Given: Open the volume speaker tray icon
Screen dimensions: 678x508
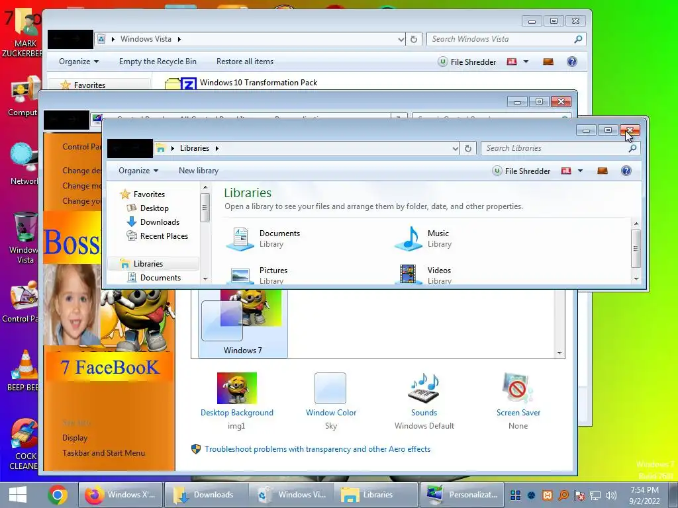Looking at the screenshot, I should pos(611,495).
